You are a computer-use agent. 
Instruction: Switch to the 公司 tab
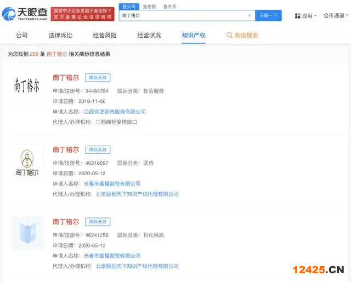tap(22, 35)
